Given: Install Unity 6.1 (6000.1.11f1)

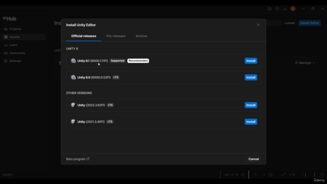Looking at the screenshot, I should click(x=251, y=61).
